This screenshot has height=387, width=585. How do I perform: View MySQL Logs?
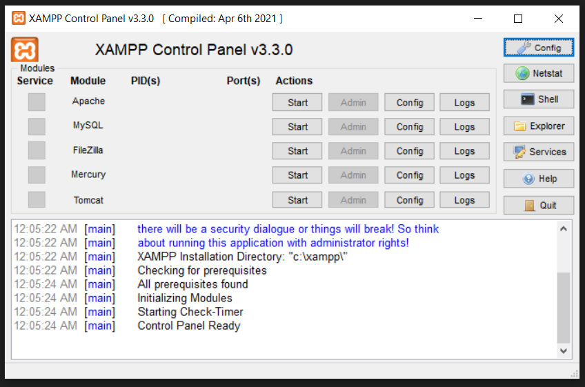click(464, 126)
